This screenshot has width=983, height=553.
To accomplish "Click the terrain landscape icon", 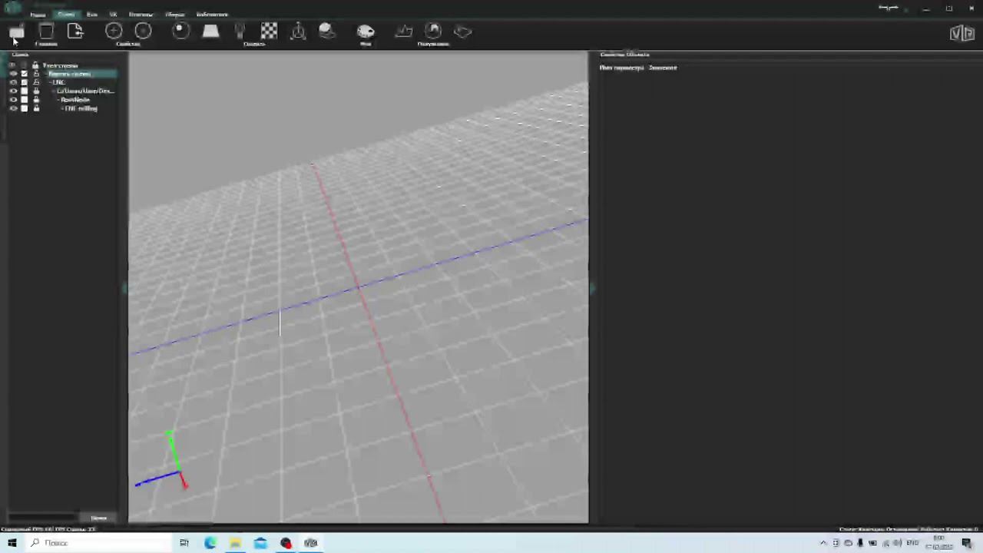I will 404,31.
